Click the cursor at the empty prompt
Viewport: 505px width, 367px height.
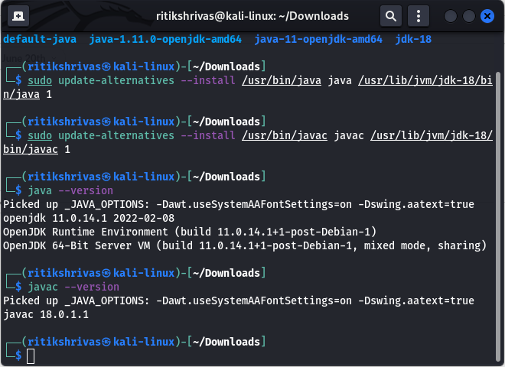click(x=31, y=356)
